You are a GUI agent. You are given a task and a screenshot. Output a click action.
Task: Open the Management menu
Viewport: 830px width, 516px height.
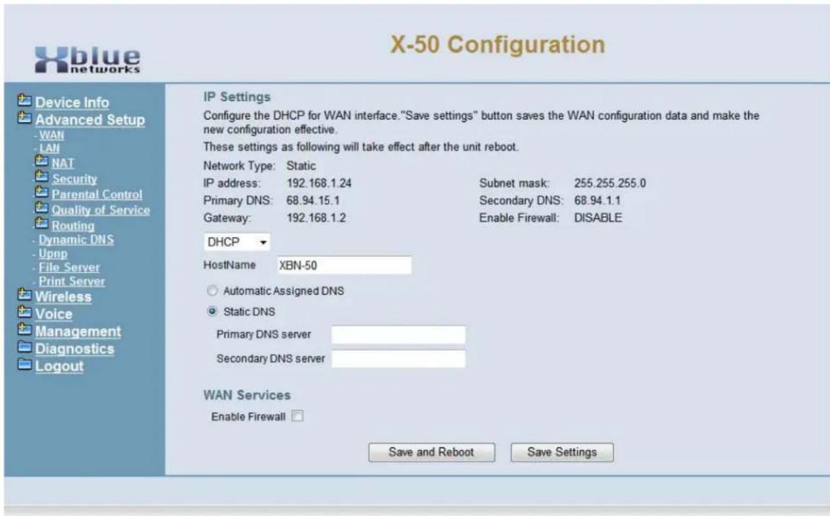point(78,332)
